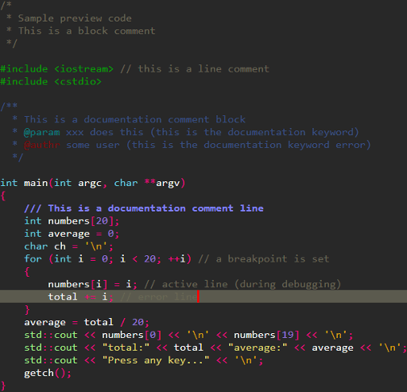Click 'This is a documentation comment block' line
This screenshot has width=407, height=392.
click(x=135, y=119)
